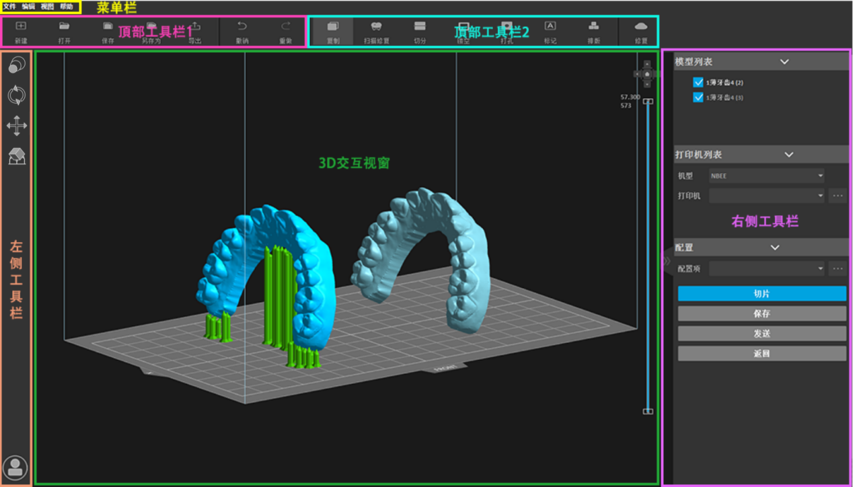Open the 帮助 menu
Screen dimensions: 853x487
67,7
